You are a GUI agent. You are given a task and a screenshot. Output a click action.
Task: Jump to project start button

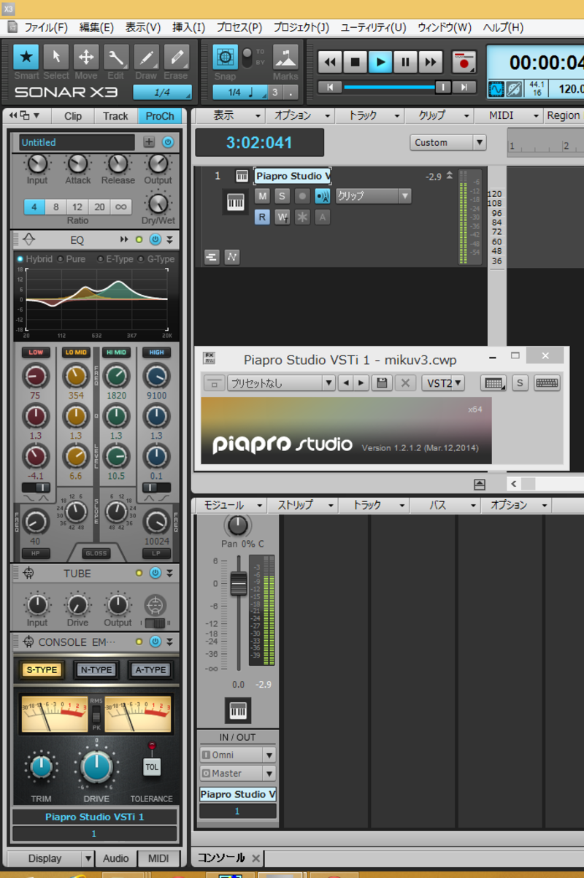click(330, 87)
